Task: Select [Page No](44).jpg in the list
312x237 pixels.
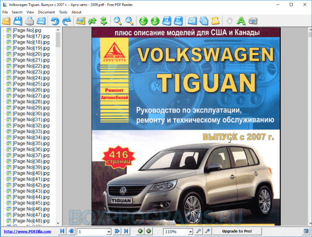Action: [x=31, y=197]
